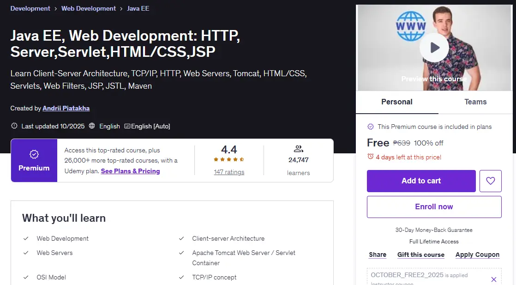
Task: Play the course preview video
Action: click(434, 48)
